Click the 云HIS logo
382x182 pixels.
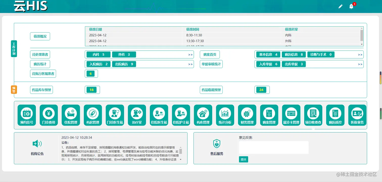pos(31,6)
